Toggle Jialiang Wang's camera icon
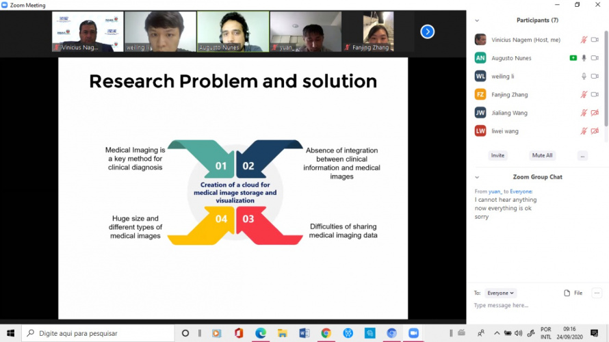609x342 pixels. pos(595,113)
